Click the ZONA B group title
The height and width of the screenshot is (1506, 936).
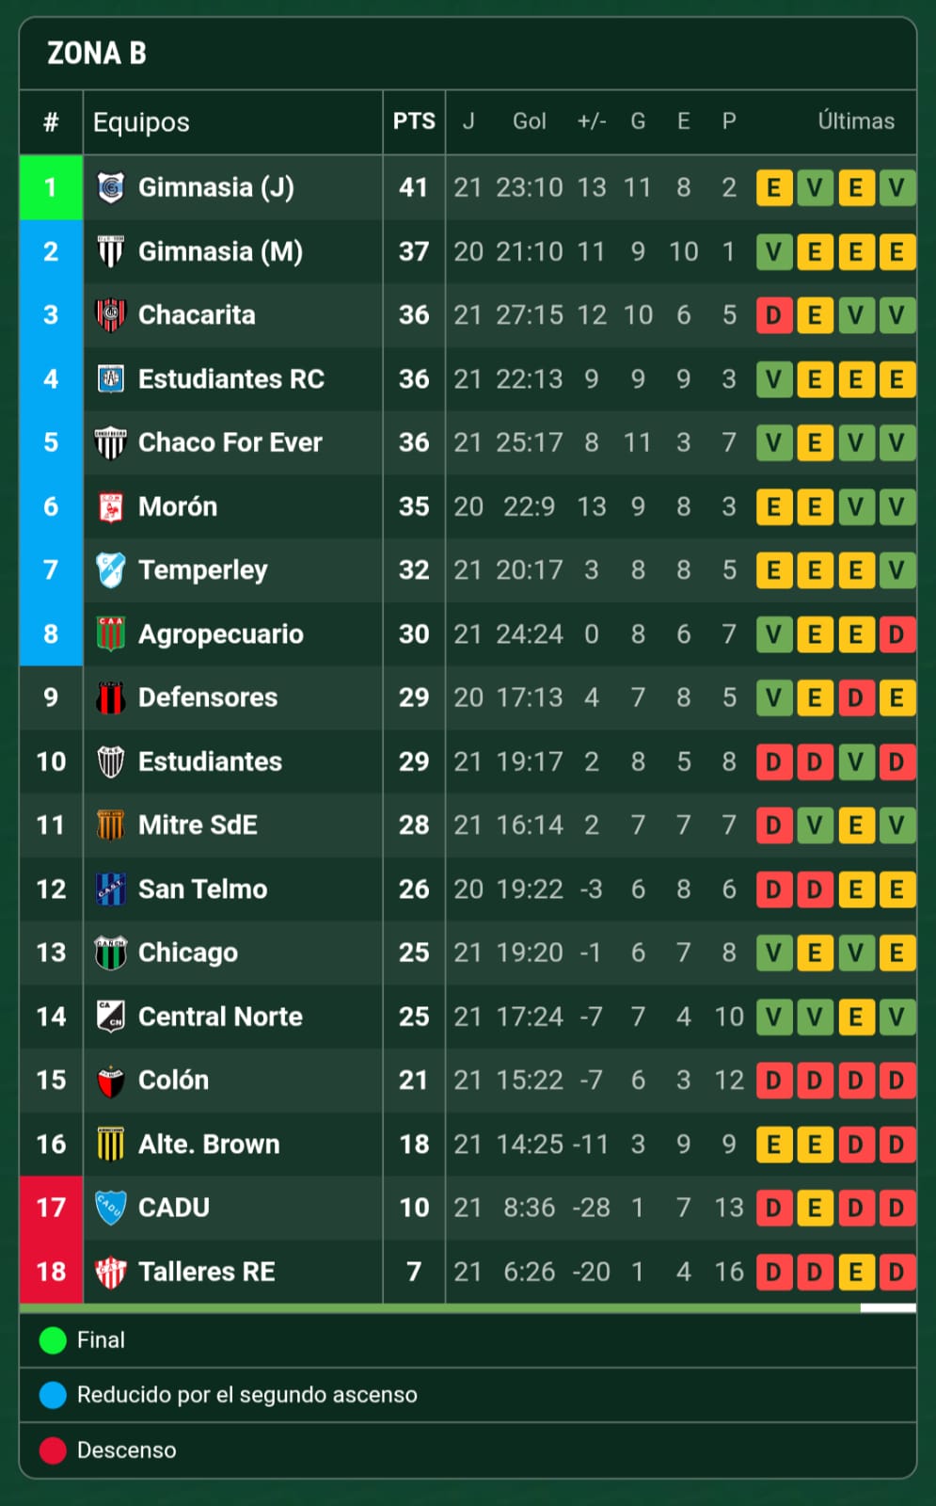[97, 54]
